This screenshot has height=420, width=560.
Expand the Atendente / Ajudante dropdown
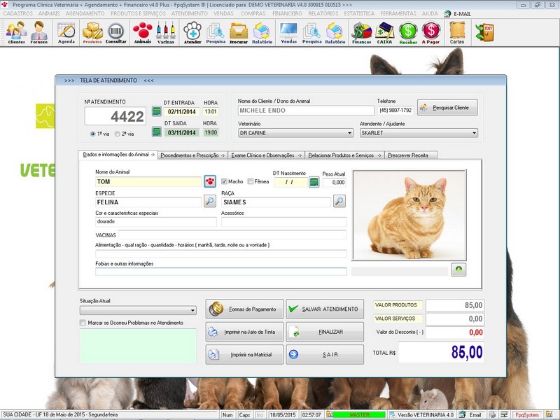click(x=474, y=133)
